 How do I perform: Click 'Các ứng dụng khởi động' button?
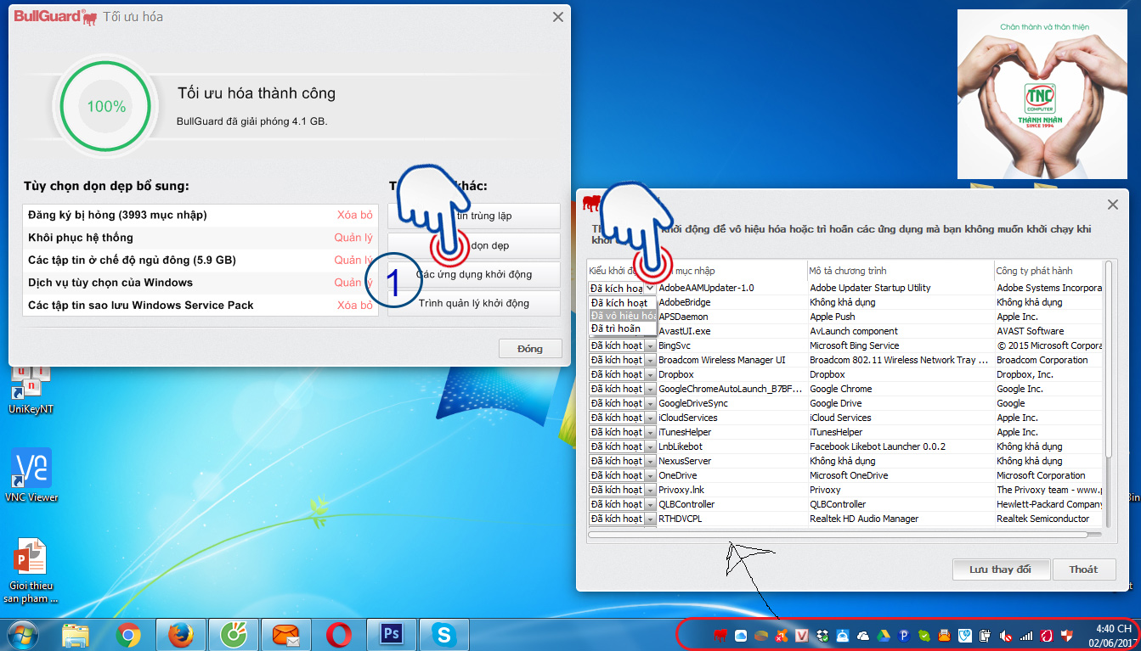click(474, 275)
